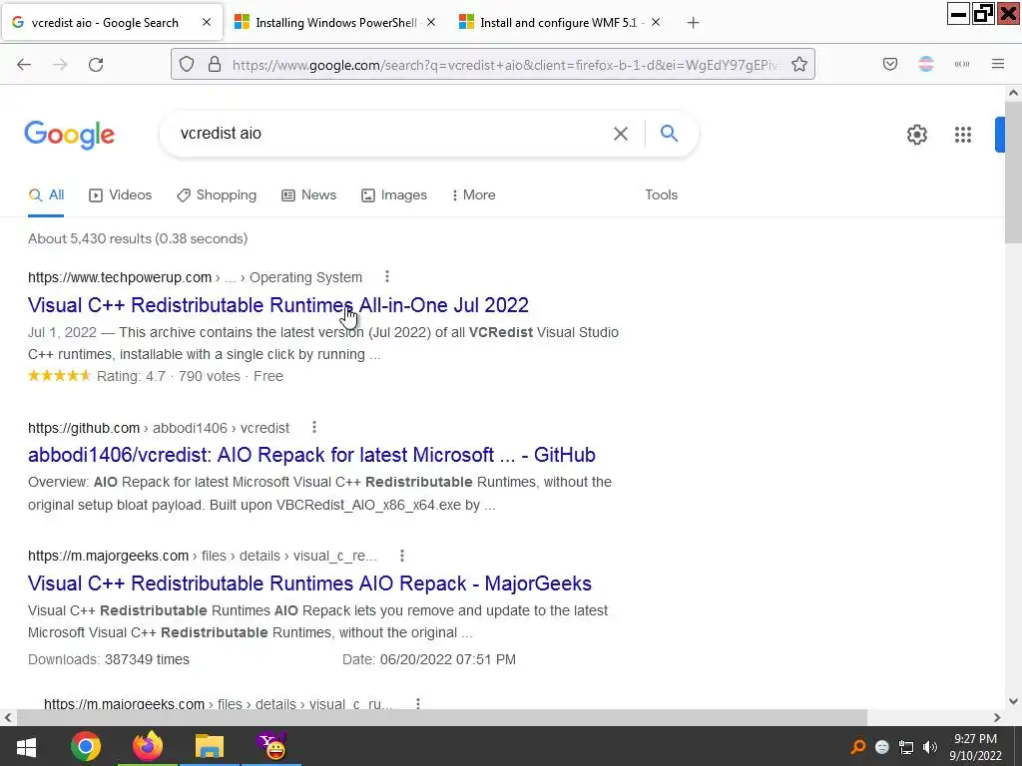
Task: Reload the page with the refresh icon
Action: point(96,65)
